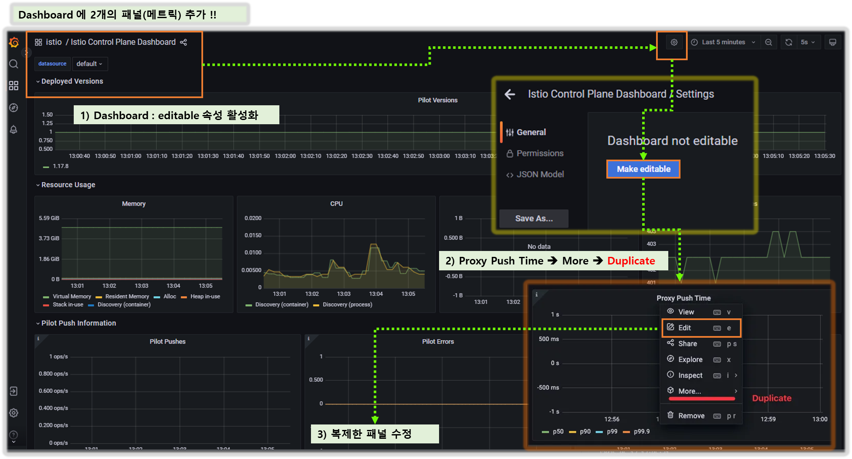Click the Save As... button
The height and width of the screenshot is (459, 852).
[533, 219]
